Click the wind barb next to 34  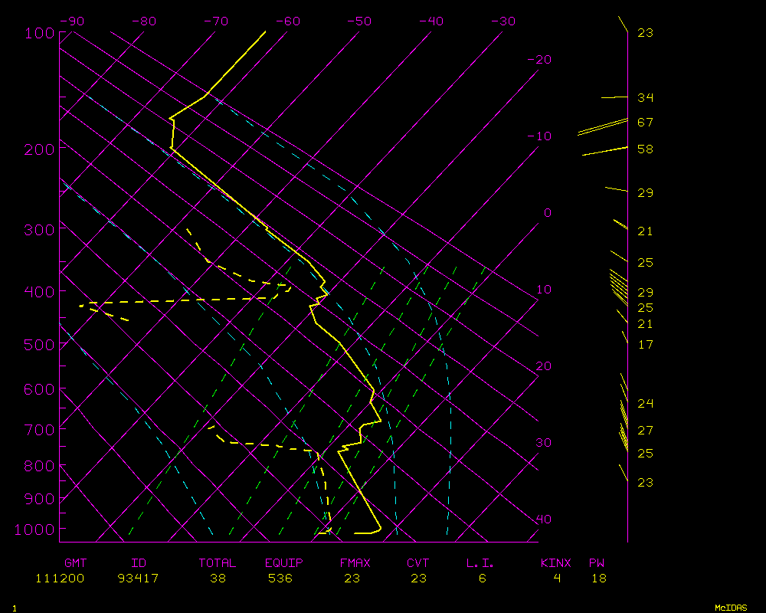point(614,97)
